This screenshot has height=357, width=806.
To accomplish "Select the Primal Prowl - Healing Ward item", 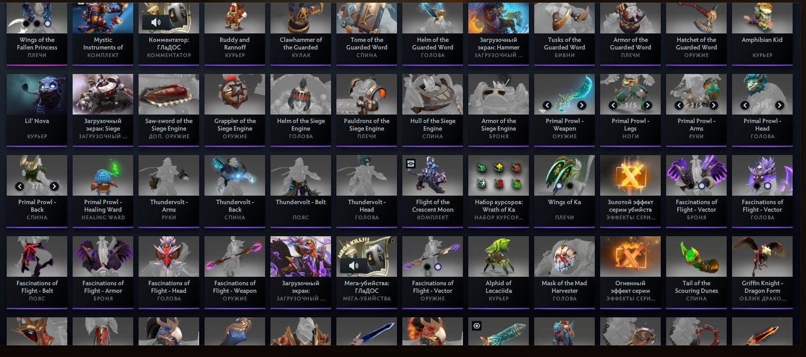I will click(103, 191).
